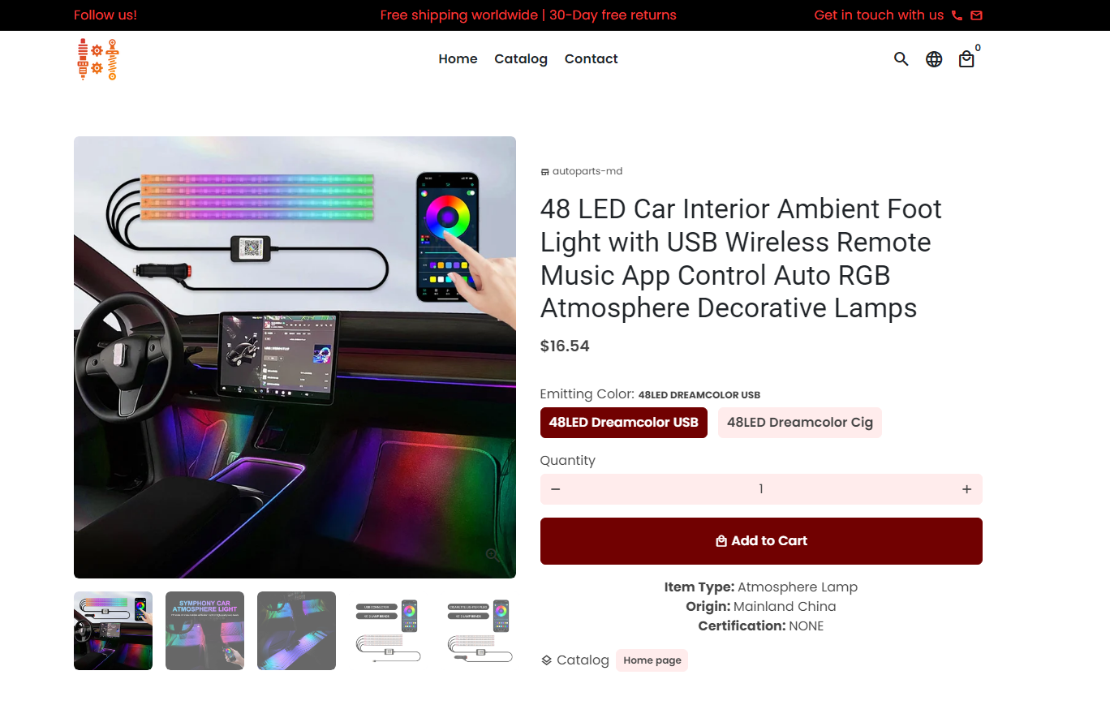Click the Add to Cart button

[x=761, y=541]
